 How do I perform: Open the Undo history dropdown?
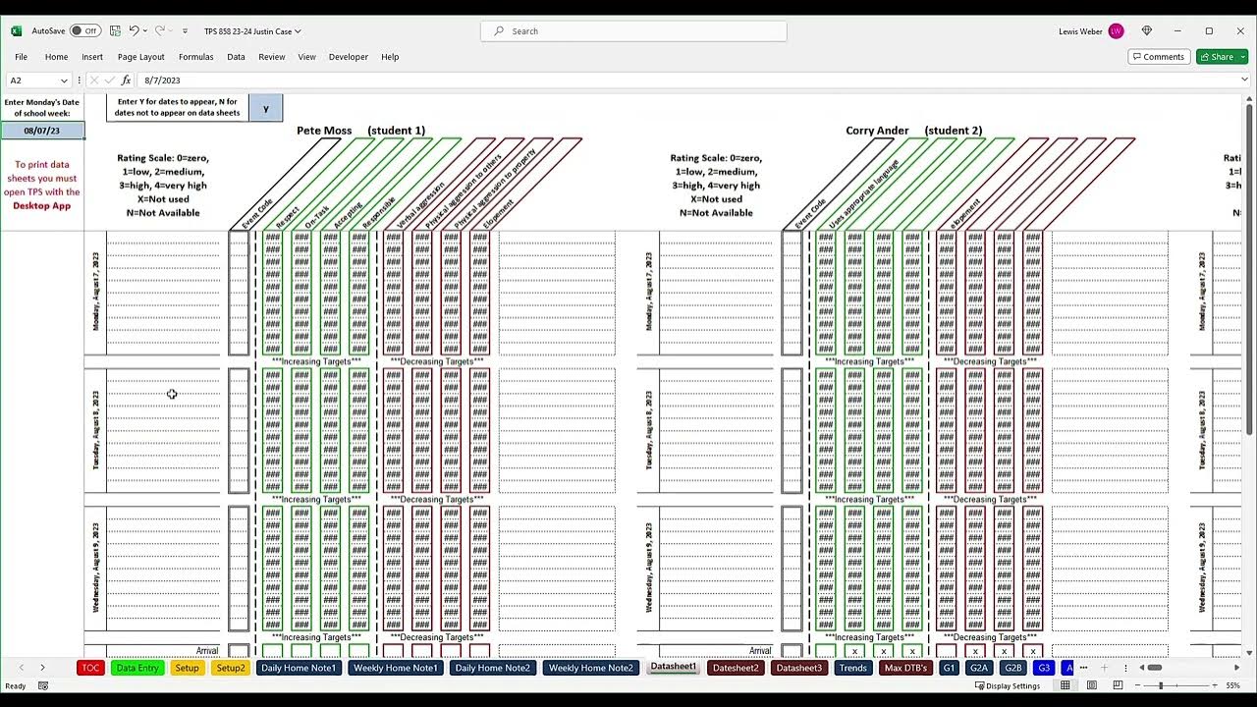[x=145, y=31]
